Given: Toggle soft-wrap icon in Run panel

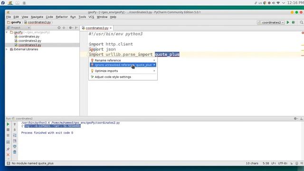Looking at the screenshot, I should click(x=15, y=135).
